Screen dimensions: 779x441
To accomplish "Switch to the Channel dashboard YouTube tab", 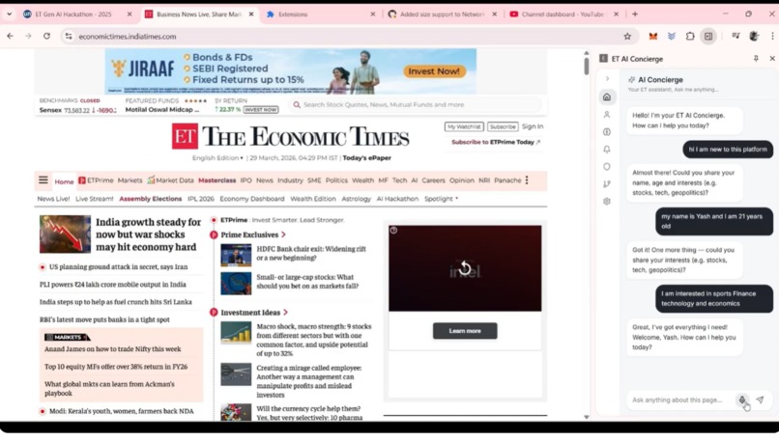I will coord(563,14).
